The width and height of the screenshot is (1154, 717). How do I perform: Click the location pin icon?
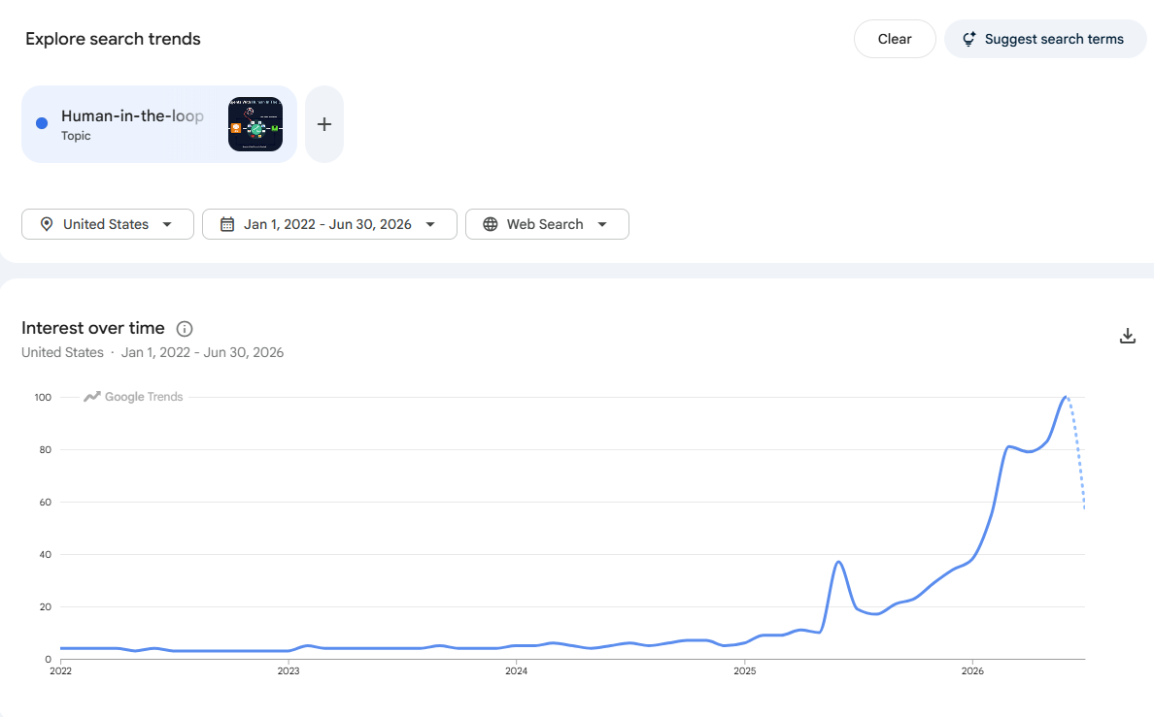pyautogui.click(x=47, y=224)
